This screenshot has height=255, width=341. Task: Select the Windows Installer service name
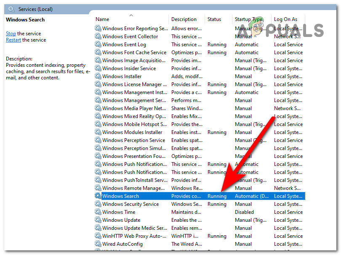tap(122, 76)
